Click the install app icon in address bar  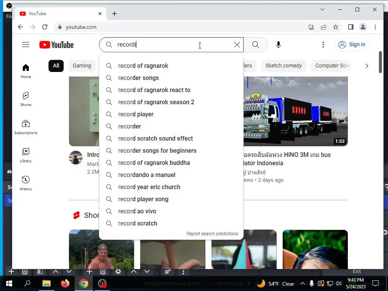click(311, 27)
